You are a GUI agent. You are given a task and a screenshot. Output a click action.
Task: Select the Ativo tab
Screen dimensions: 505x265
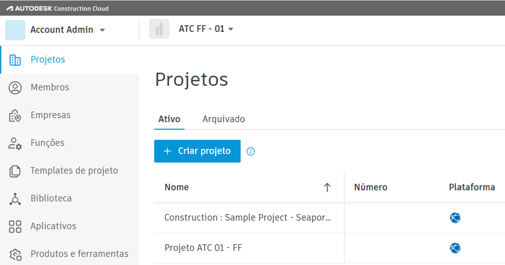point(169,119)
